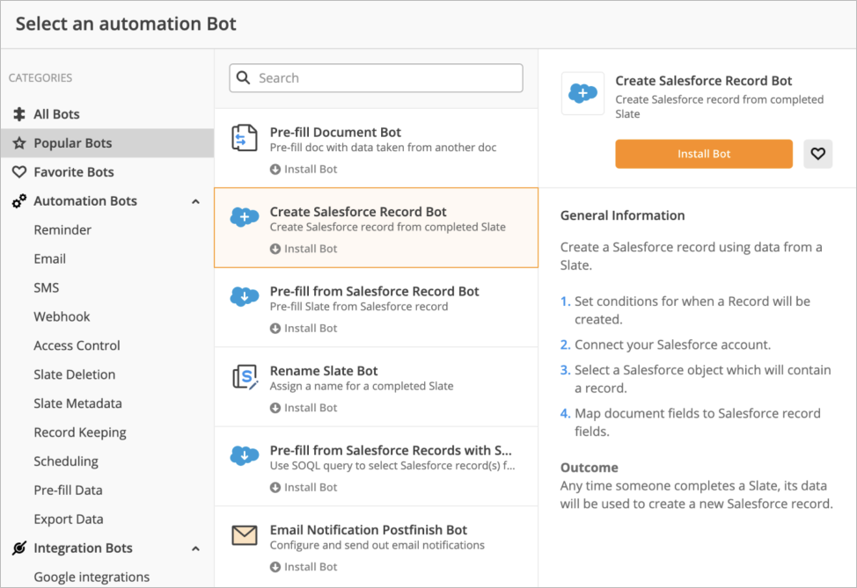This screenshot has width=857, height=588.
Task: Click the Integration Bots plug icon
Action: click(19, 548)
